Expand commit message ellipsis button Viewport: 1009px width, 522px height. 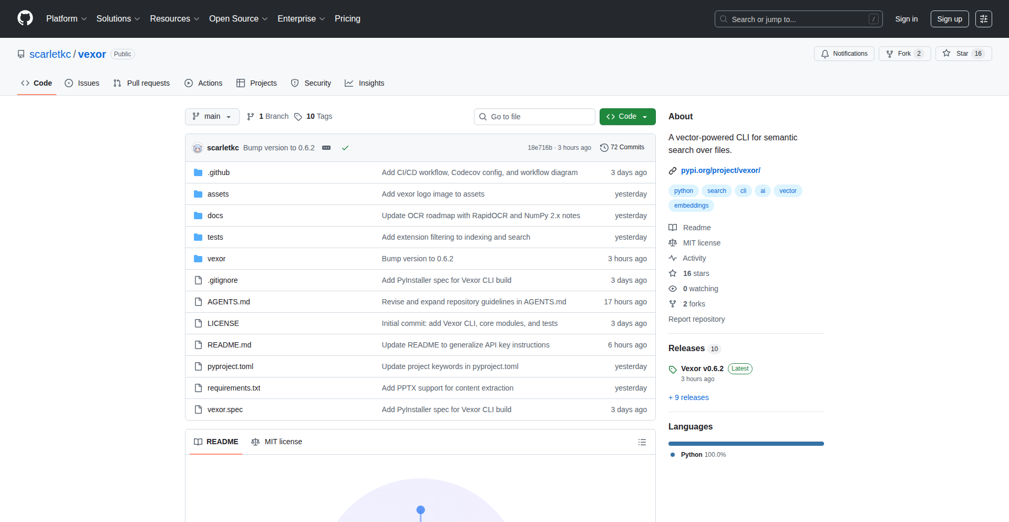[x=326, y=148]
